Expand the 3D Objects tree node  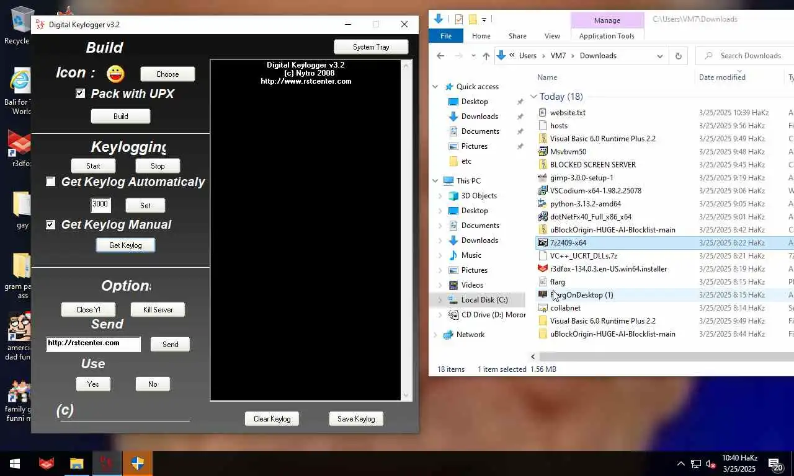tap(440, 196)
